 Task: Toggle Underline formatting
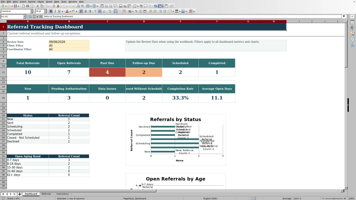click(x=59, y=11)
